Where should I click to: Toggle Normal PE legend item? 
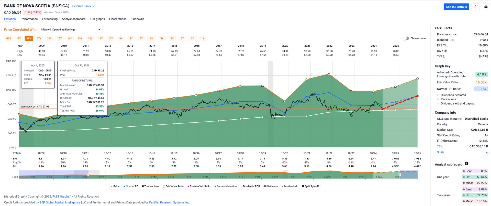(131, 186)
